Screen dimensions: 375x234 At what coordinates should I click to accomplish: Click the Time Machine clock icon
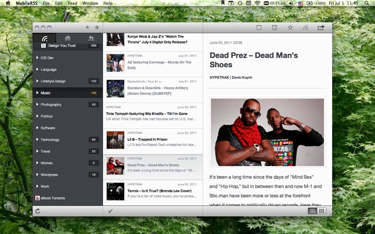pyautogui.click(x=240, y=3)
